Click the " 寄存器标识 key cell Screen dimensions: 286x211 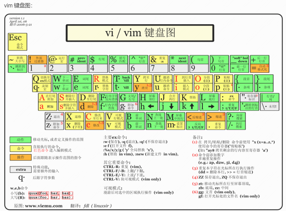249,98
